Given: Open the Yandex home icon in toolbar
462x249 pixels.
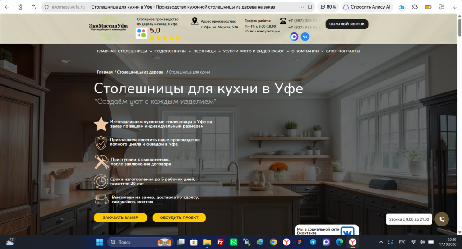Looking at the screenshot, I should 20,7.
